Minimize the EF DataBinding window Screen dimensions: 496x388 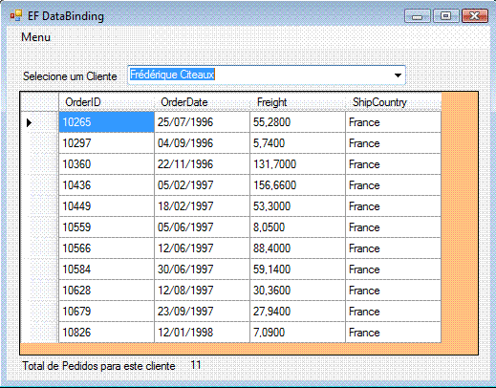coord(418,16)
